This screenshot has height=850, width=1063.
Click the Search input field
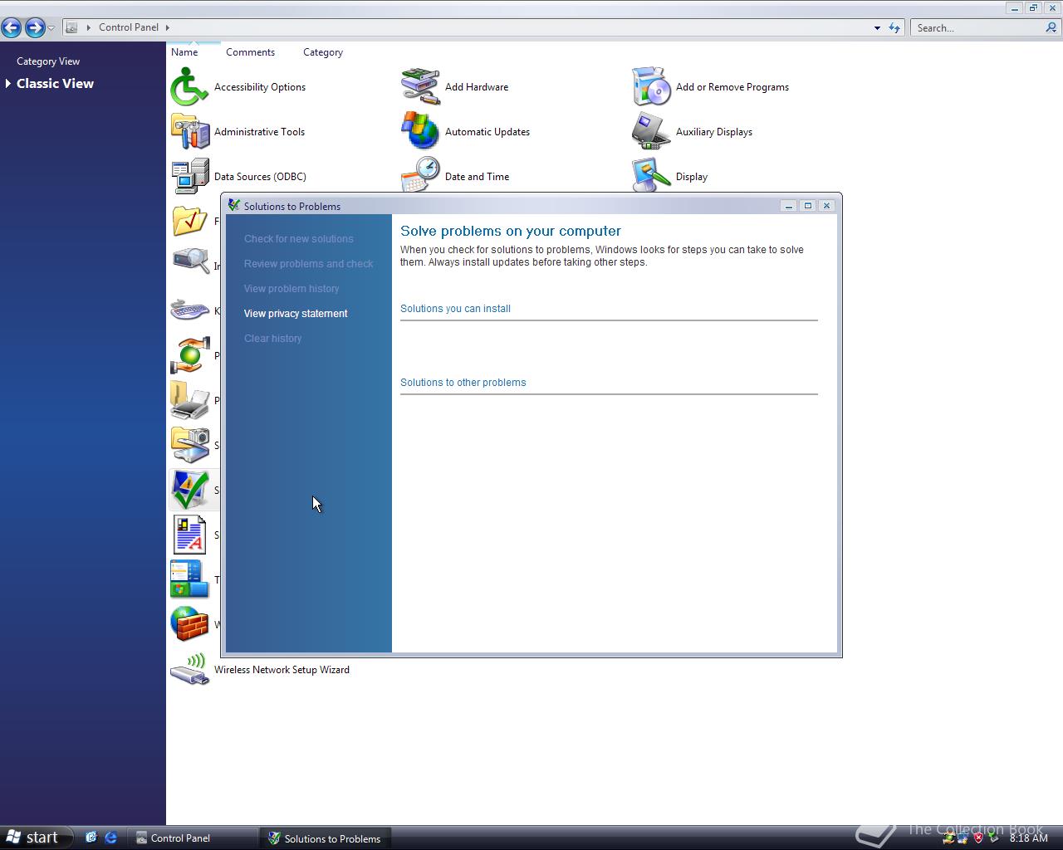[x=978, y=28]
